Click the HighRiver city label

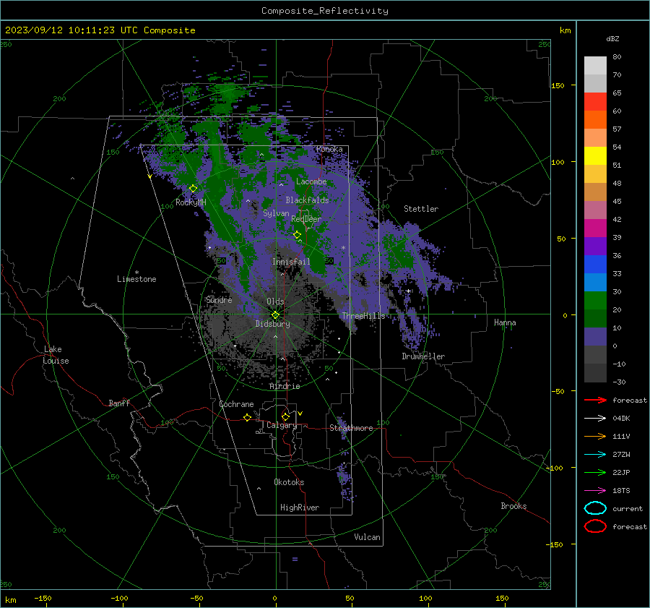[300, 508]
